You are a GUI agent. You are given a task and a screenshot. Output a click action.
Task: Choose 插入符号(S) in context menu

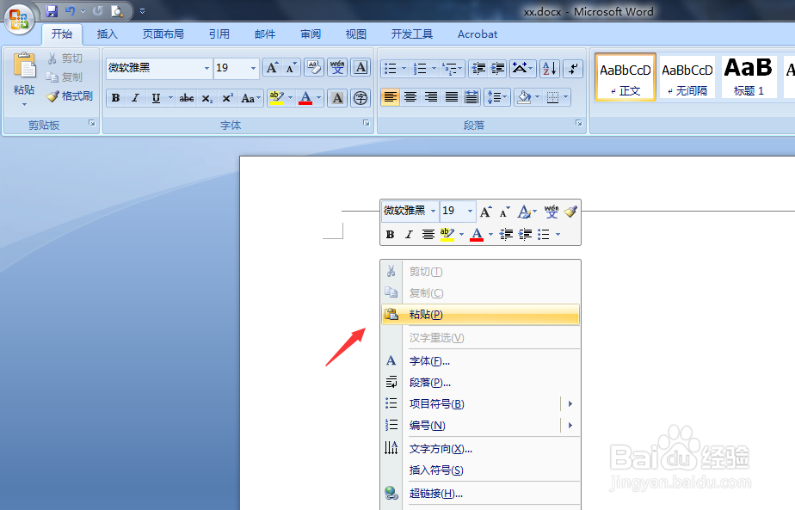(x=480, y=470)
